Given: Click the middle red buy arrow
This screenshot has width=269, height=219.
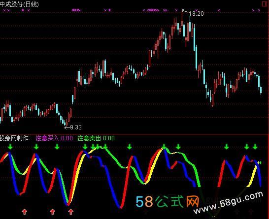Looking at the screenshot, I should (53, 212).
